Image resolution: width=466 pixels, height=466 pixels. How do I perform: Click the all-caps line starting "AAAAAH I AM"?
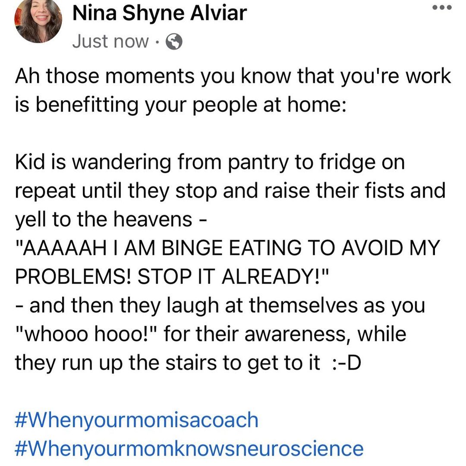[227, 248]
